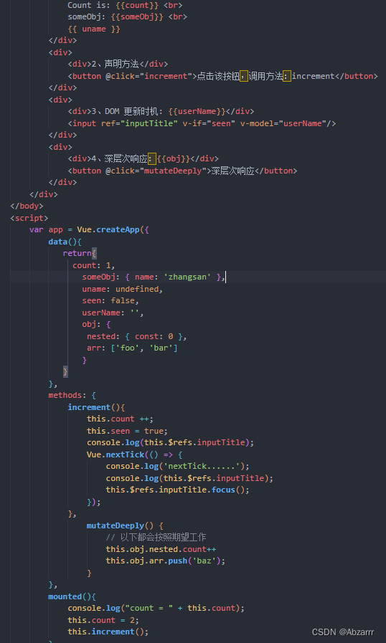Click the 'Vue.nextTick(() => {' line
Screen dimensions: 386x643
(x=135, y=454)
